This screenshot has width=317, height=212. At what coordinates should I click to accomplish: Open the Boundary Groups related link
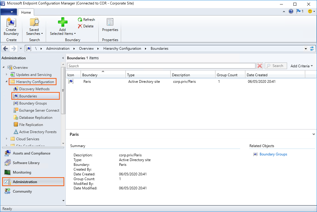pos(273,154)
